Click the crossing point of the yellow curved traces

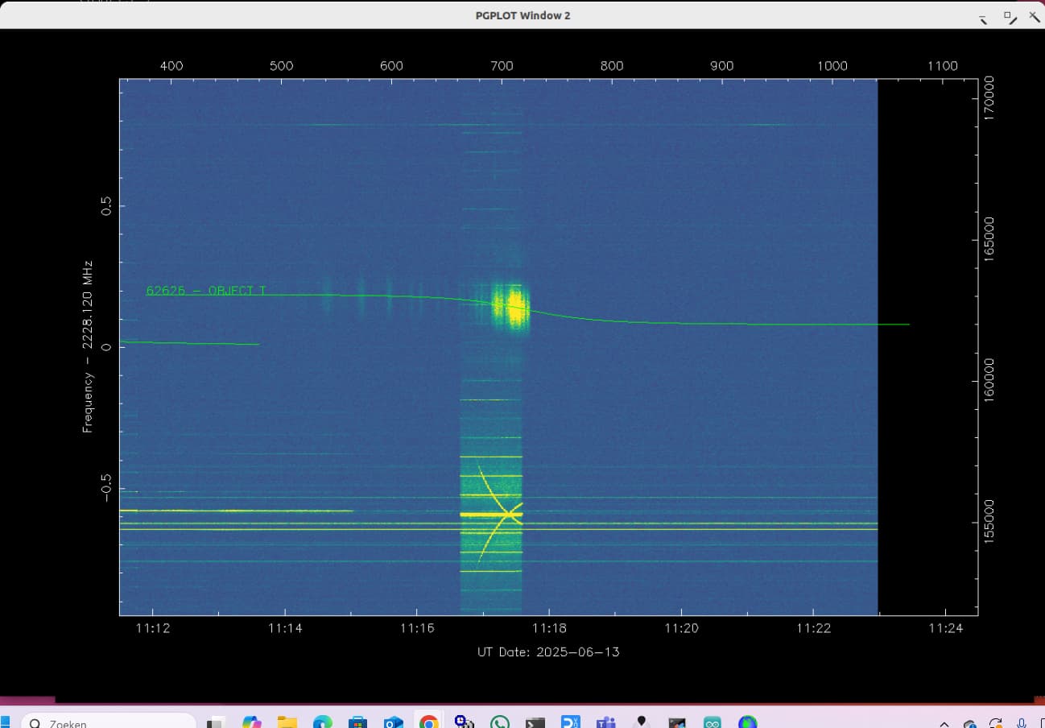pyautogui.click(x=510, y=514)
